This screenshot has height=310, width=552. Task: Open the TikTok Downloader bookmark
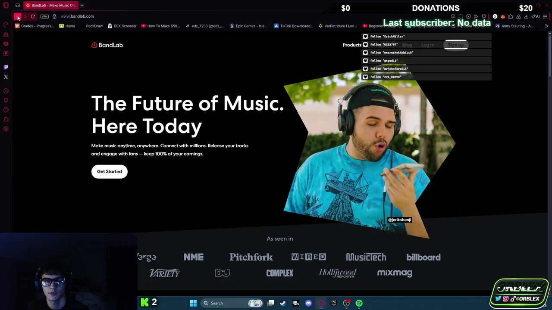click(x=293, y=26)
